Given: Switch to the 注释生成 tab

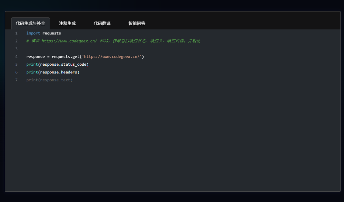Looking at the screenshot, I should tap(67, 23).
